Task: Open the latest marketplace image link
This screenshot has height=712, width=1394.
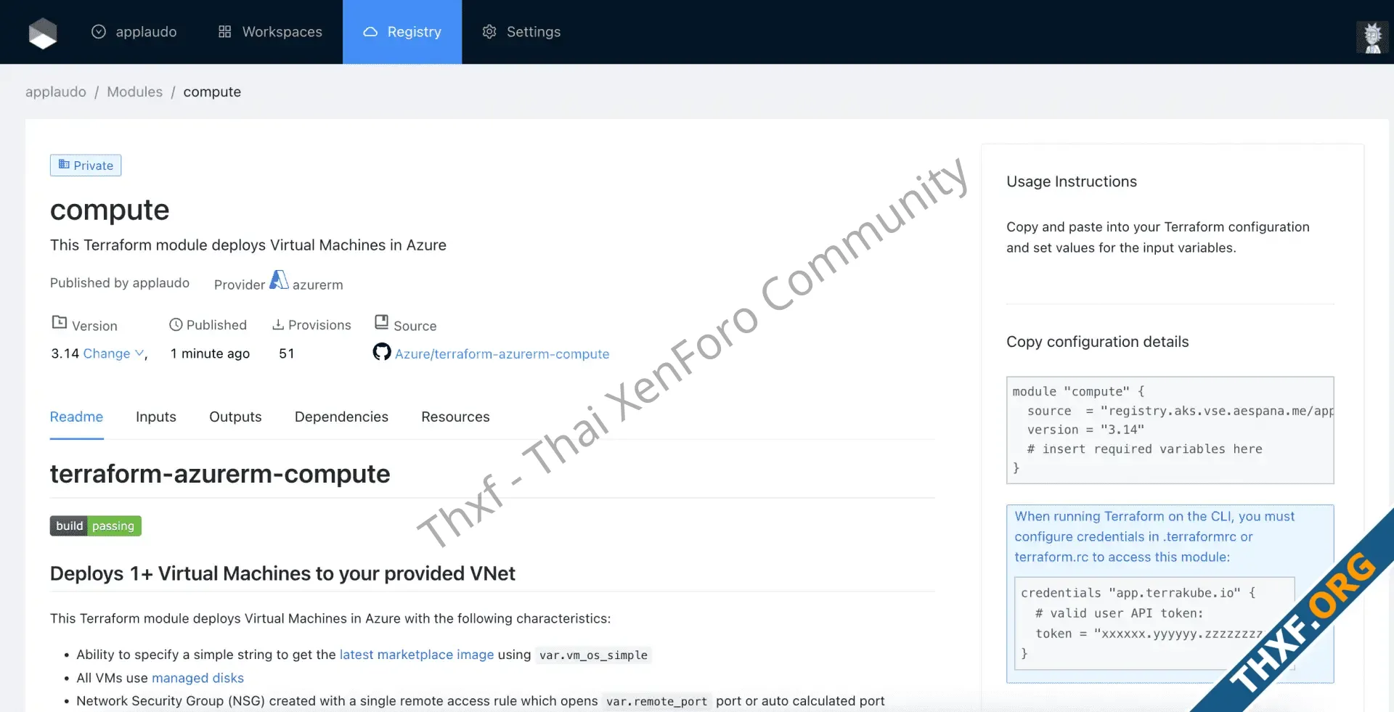Action: point(417,655)
